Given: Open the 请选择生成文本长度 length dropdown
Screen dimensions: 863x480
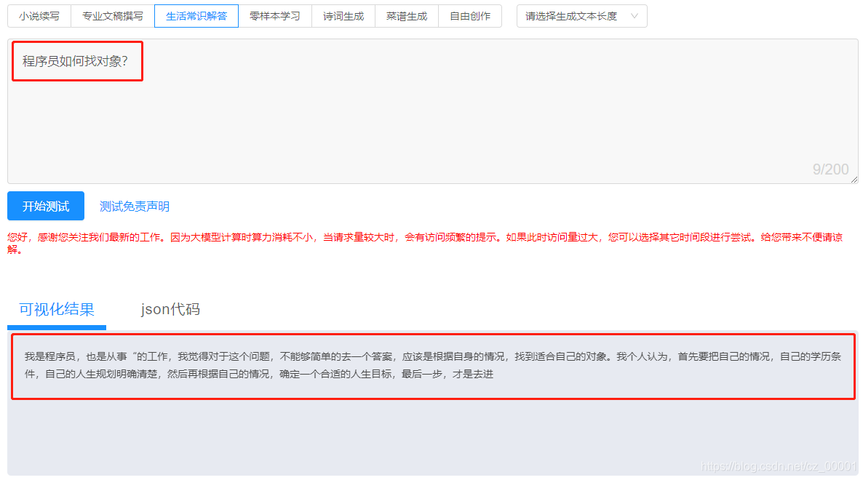Looking at the screenshot, I should point(575,15).
